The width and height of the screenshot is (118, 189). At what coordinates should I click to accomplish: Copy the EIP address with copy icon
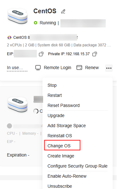coord(41,54)
